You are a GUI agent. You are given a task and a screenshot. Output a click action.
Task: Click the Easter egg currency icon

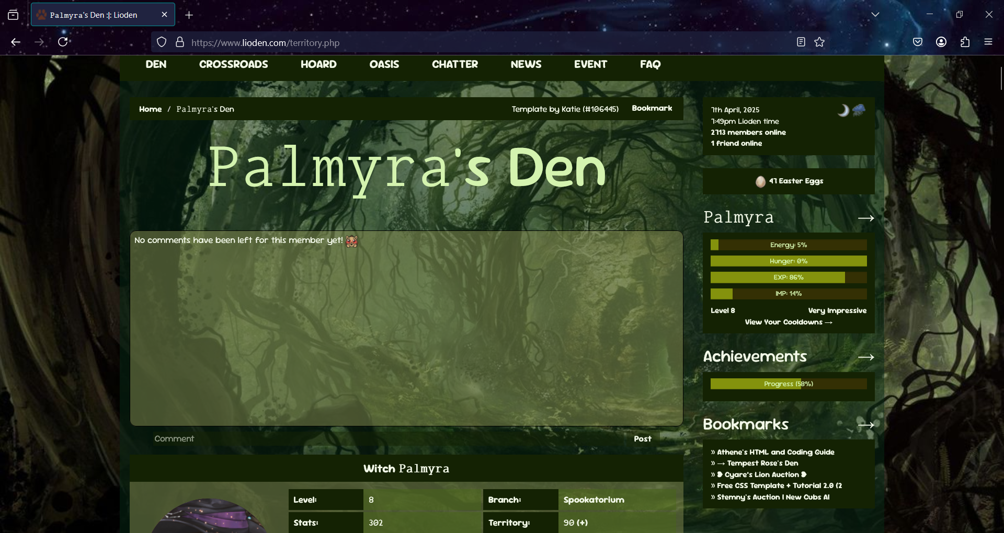pos(760,181)
